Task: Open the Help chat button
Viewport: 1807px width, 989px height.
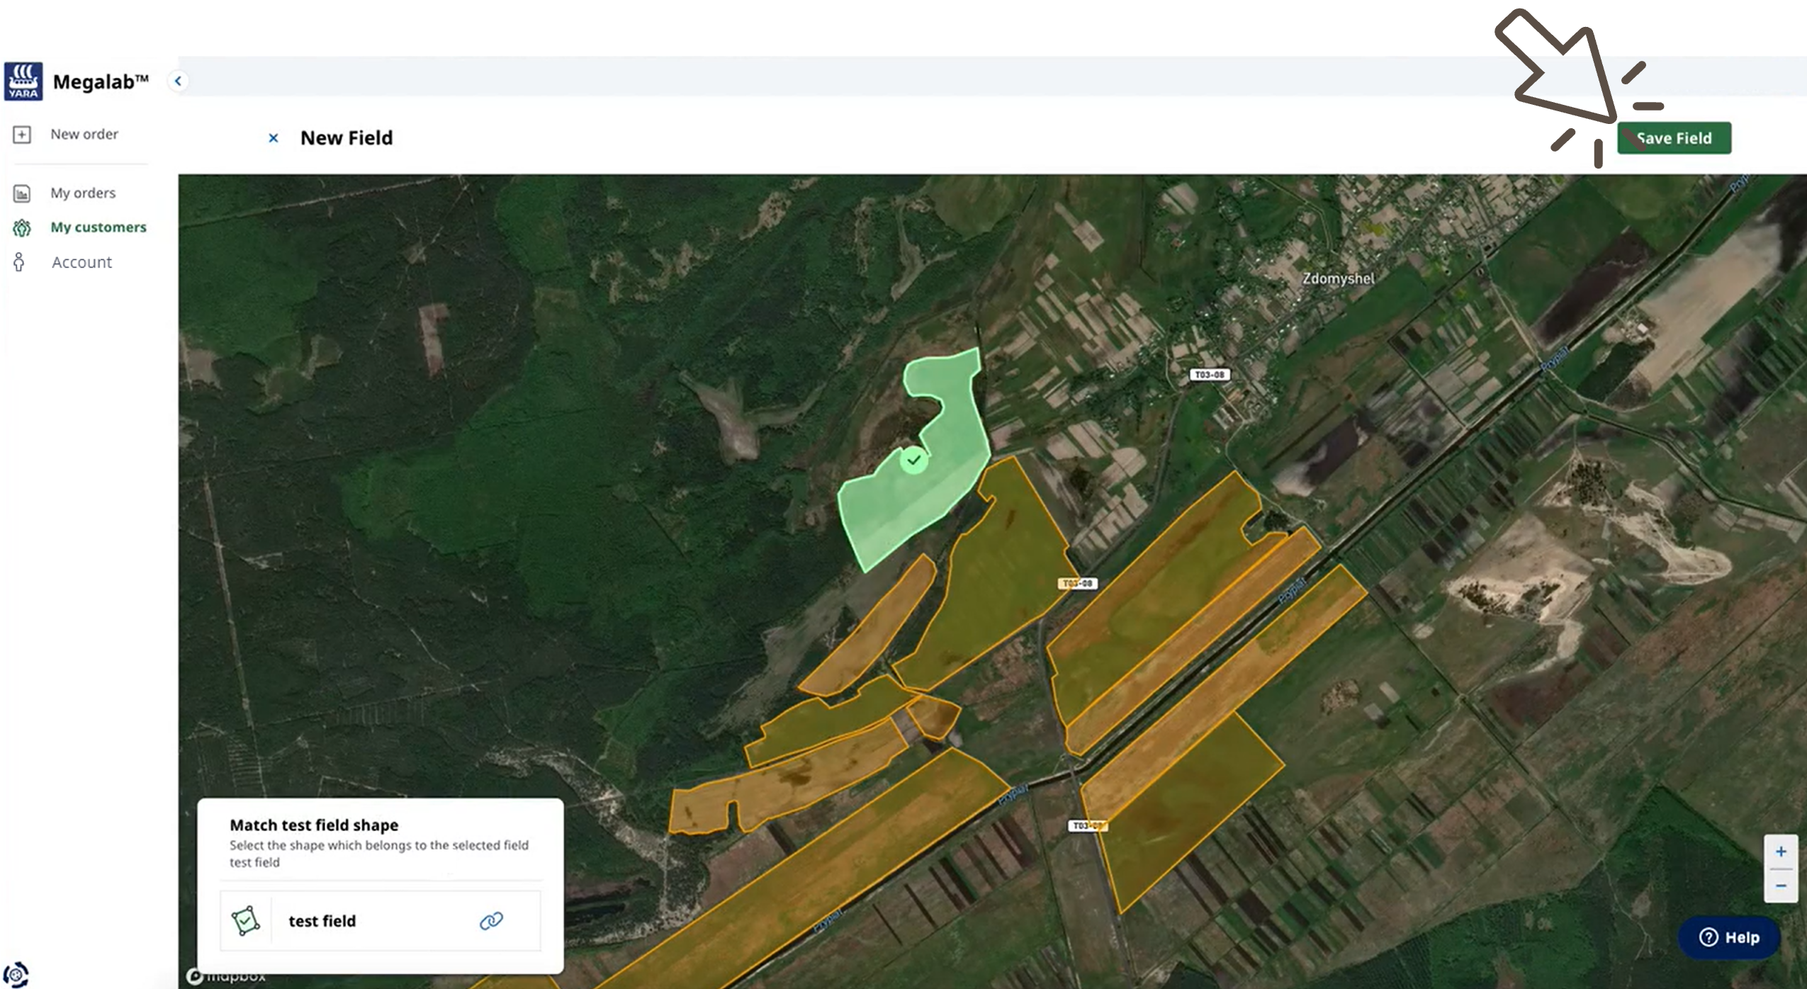Action: (x=1729, y=937)
